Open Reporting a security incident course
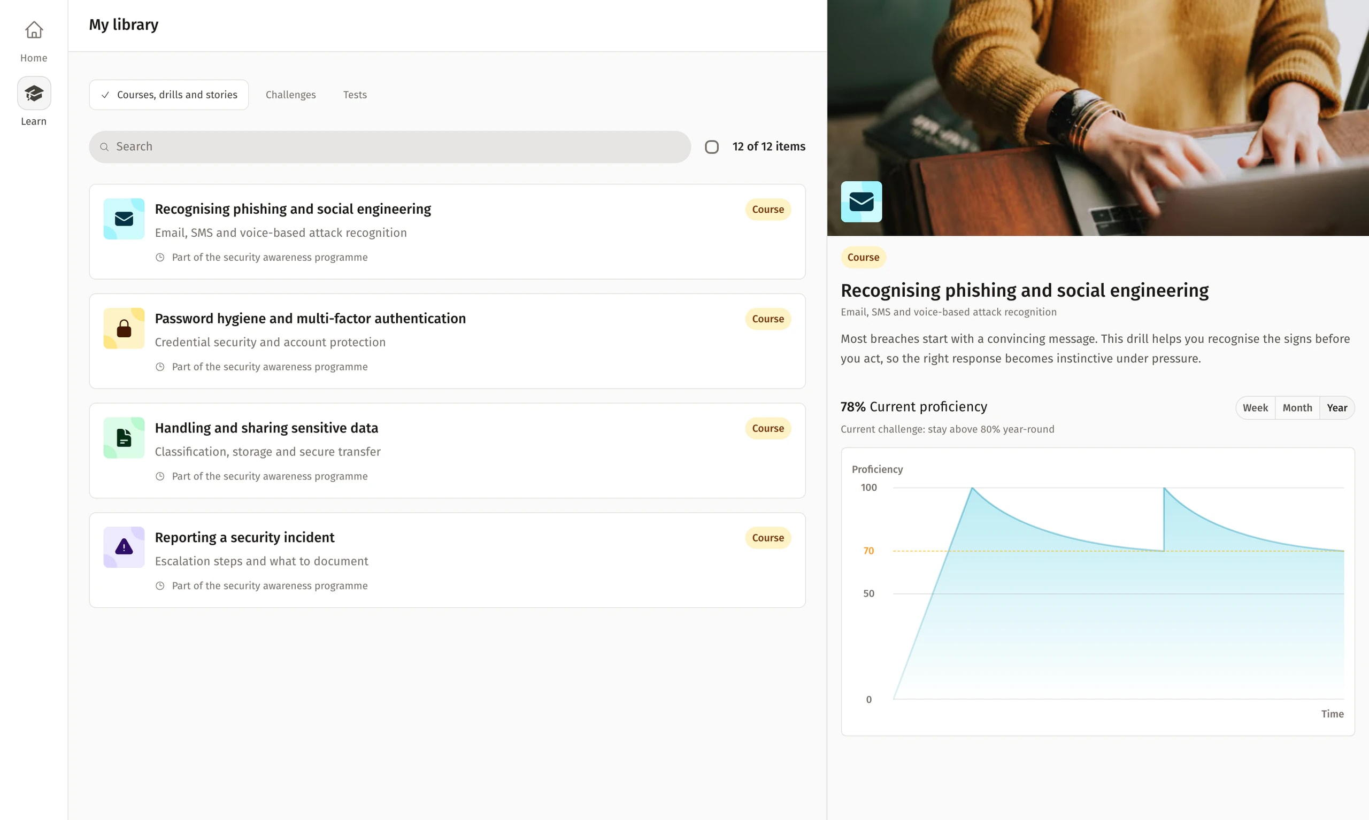 244,538
